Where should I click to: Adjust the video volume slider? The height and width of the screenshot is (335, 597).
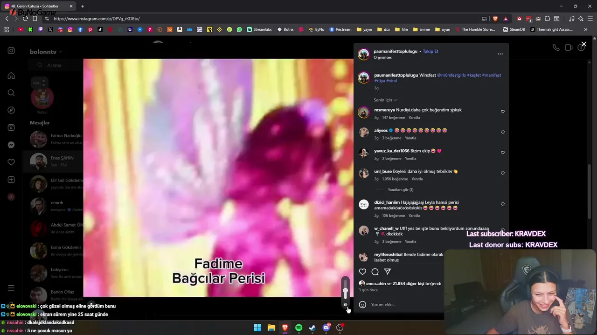tap(346, 288)
